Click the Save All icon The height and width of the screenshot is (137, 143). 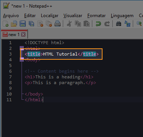[31, 24]
